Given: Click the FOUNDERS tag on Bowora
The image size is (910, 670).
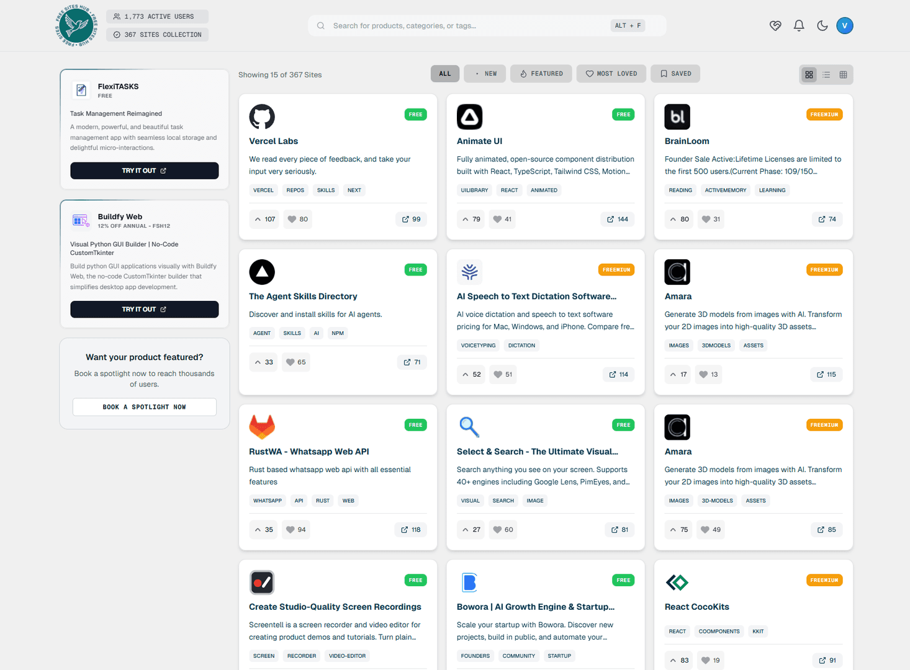Looking at the screenshot, I should 475,656.
